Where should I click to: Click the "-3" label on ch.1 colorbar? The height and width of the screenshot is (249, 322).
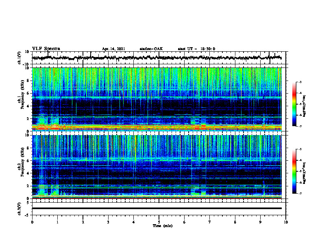coord(300,82)
